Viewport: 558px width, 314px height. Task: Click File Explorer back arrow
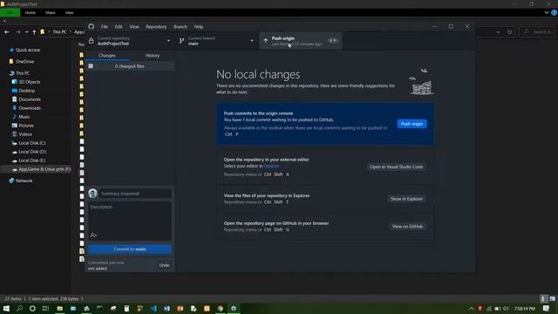pyautogui.click(x=7, y=32)
